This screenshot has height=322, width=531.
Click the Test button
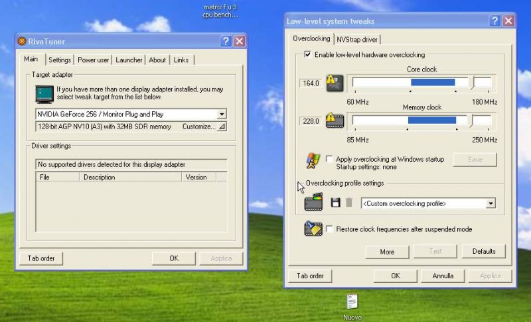click(435, 251)
